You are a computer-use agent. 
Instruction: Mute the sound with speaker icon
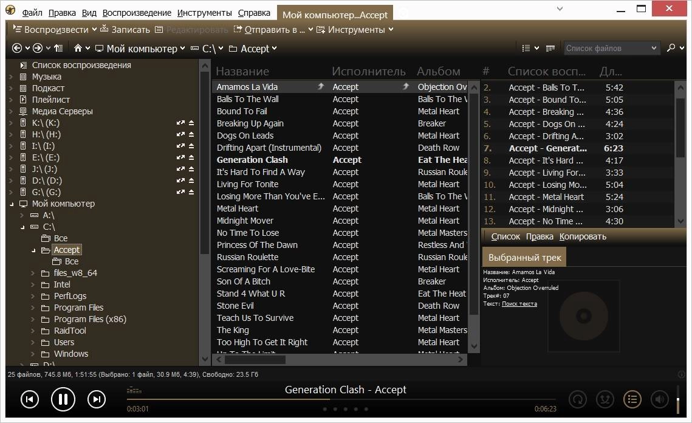(x=660, y=399)
